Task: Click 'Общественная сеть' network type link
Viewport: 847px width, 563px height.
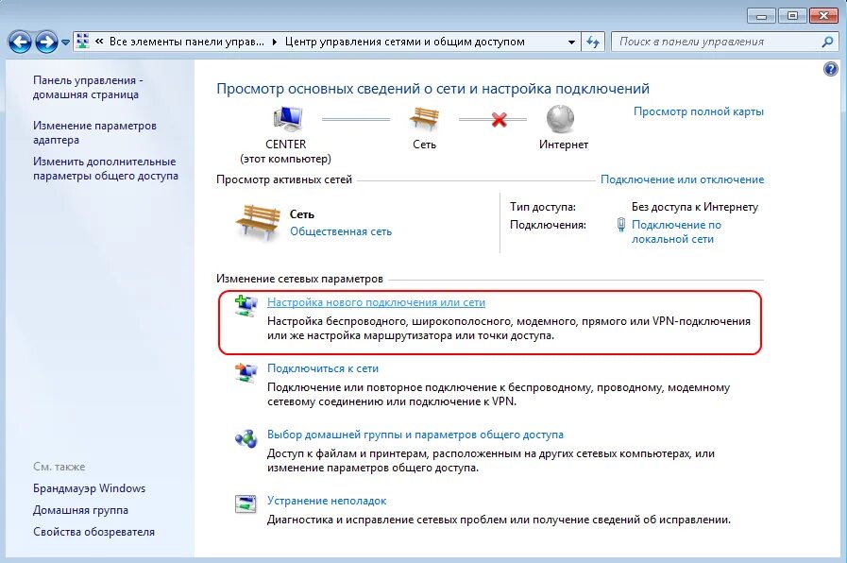Action: coord(341,231)
